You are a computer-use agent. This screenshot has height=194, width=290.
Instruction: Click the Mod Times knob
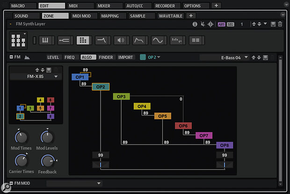(x=21, y=137)
